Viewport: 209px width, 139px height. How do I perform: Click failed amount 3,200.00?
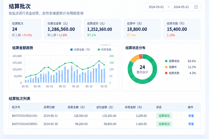click(141, 116)
